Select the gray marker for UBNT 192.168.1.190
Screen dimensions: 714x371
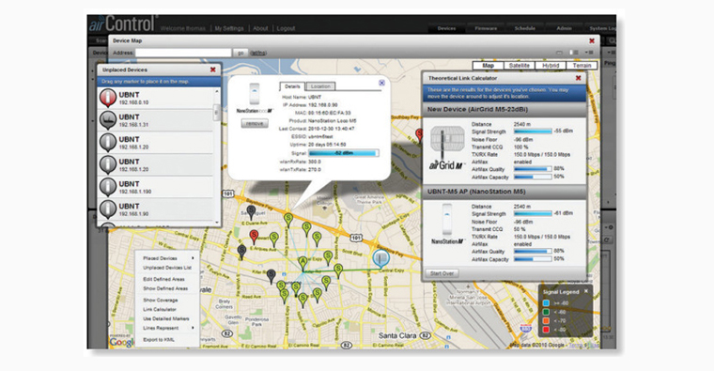[x=108, y=187]
